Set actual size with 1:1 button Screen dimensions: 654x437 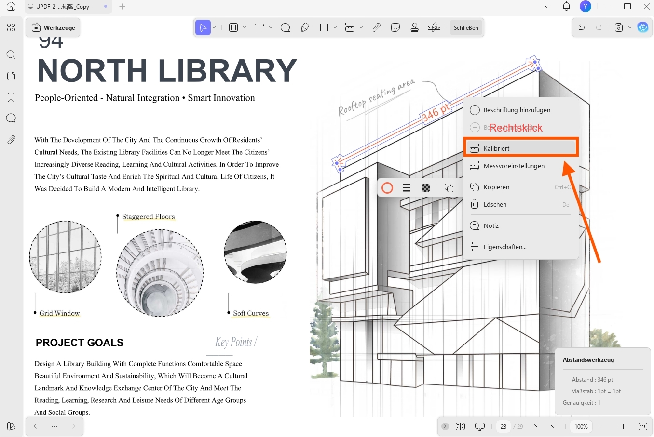pos(643,426)
